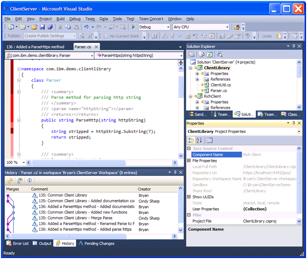Viewport: 307px width, 259px height.
Task: Open the Team Concert menu
Action: [151, 19]
